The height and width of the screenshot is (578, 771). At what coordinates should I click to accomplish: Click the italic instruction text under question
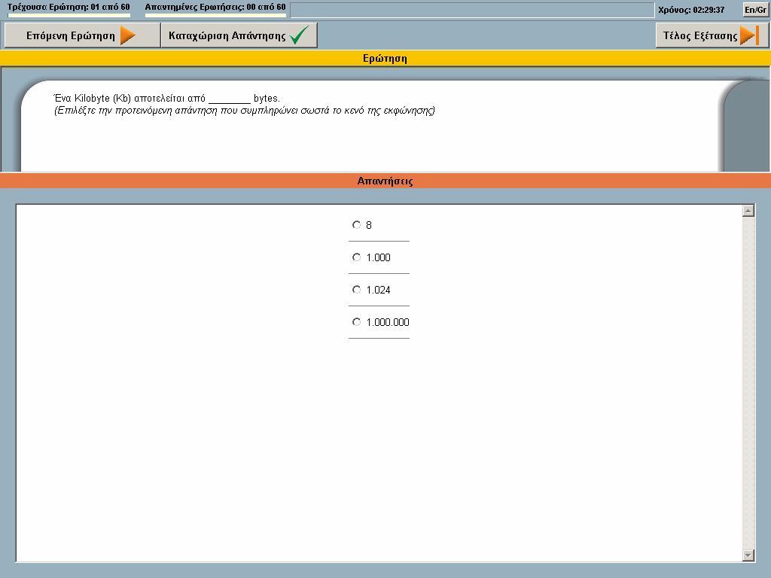click(x=245, y=111)
